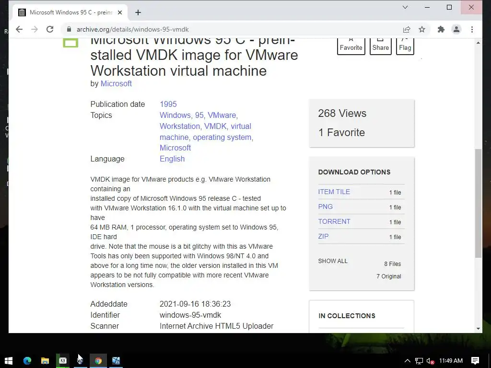The image size is (491, 368).
Task: Reload the archive.org page
Action: click(50, 29)
